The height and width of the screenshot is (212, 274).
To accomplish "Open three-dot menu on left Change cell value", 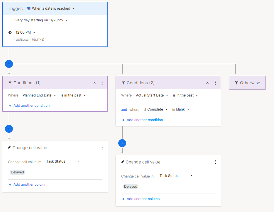I will (102, 148).
